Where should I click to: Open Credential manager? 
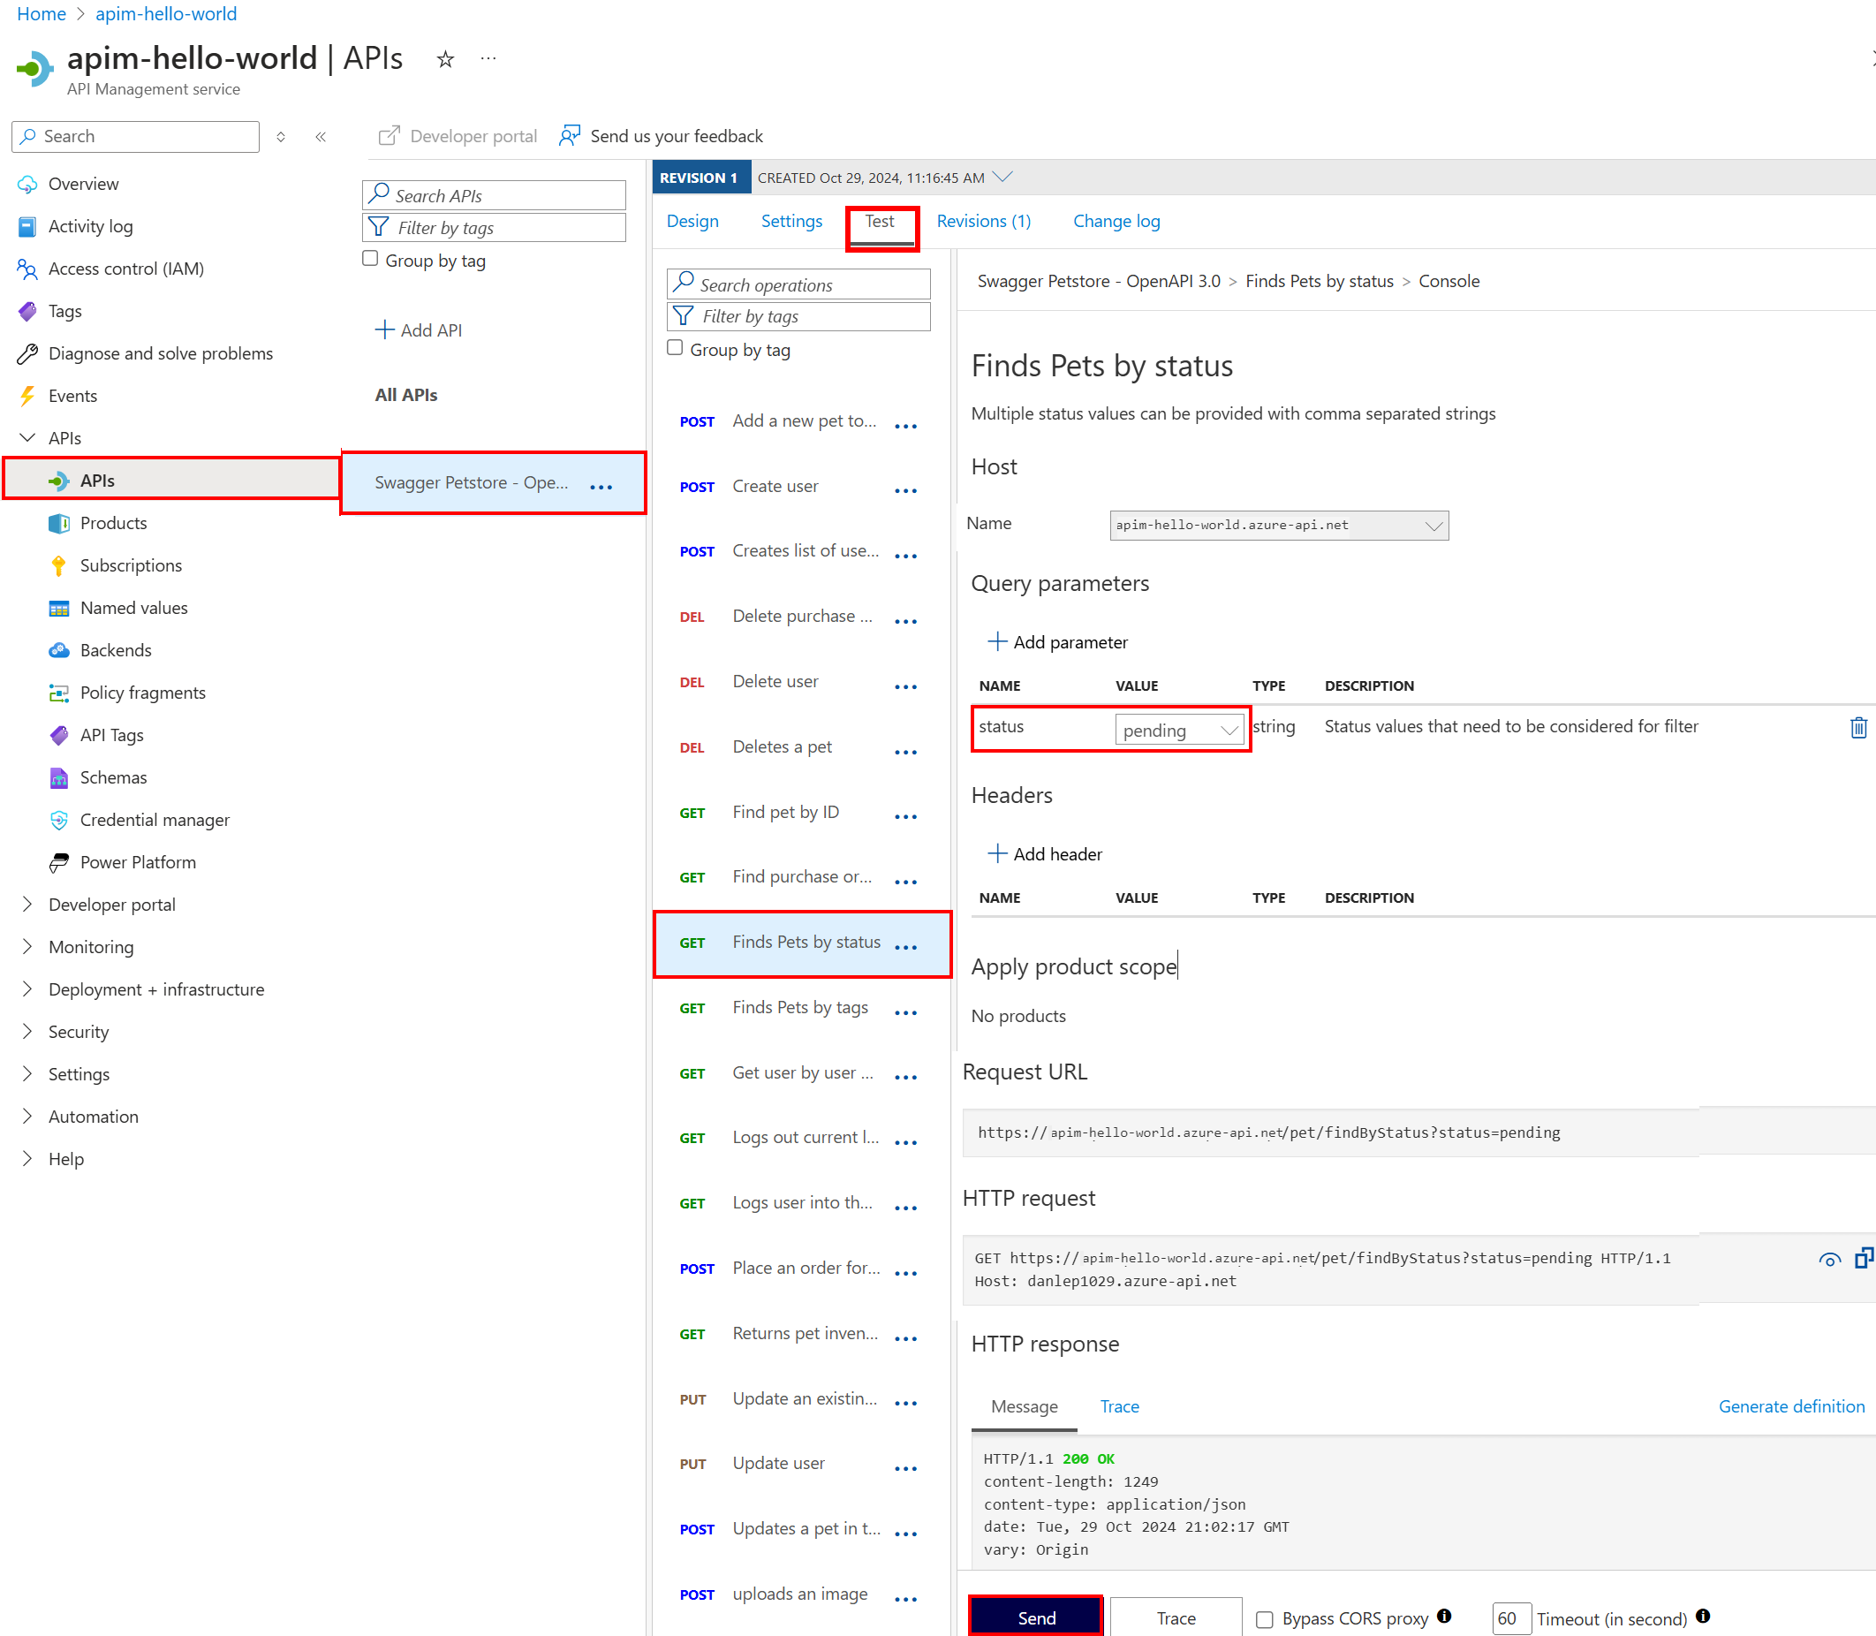point(155,820)
